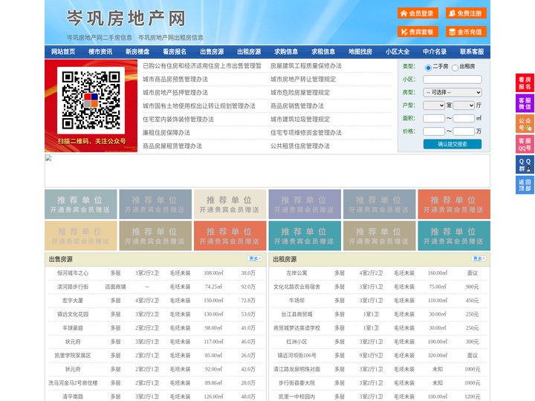Open the 新房楼盘 nav item
535x401 pixels.
(x=137, y=52)
